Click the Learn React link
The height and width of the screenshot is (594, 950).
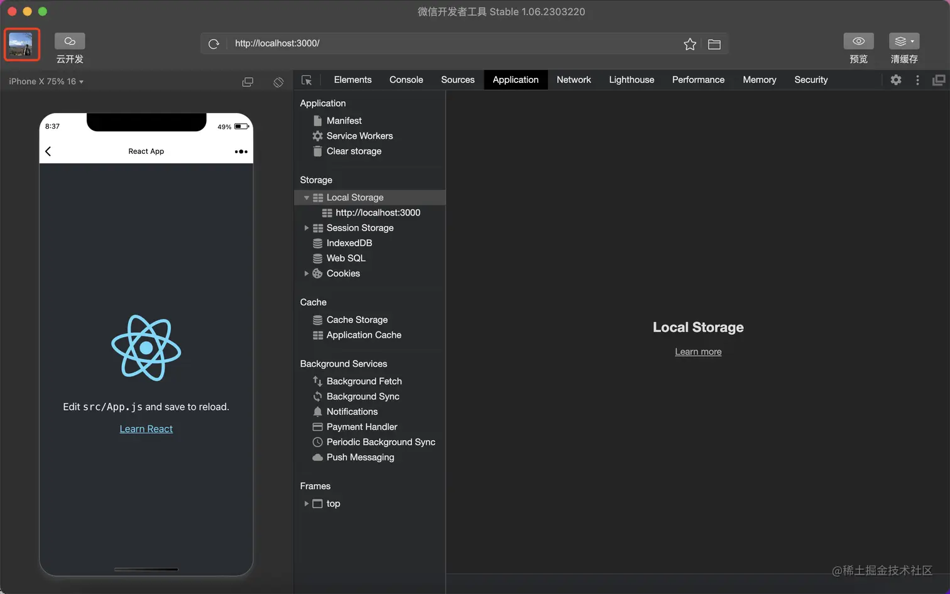click(x=146, y=428)
